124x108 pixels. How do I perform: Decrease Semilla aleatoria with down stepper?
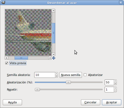(56, 76)
